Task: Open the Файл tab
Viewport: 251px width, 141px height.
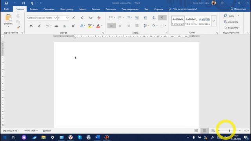Action: 6,9
